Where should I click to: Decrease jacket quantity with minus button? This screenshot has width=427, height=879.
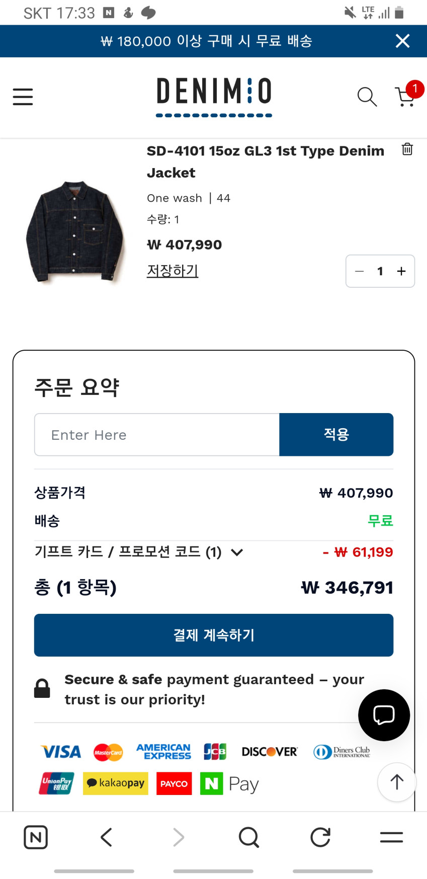[x=359, y=271]
